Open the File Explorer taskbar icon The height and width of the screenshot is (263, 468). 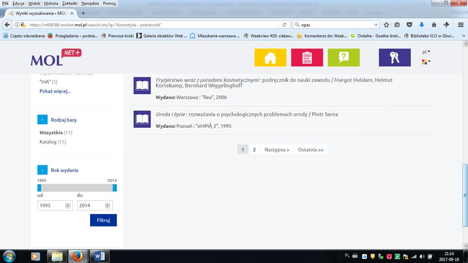tap(57, 256)
